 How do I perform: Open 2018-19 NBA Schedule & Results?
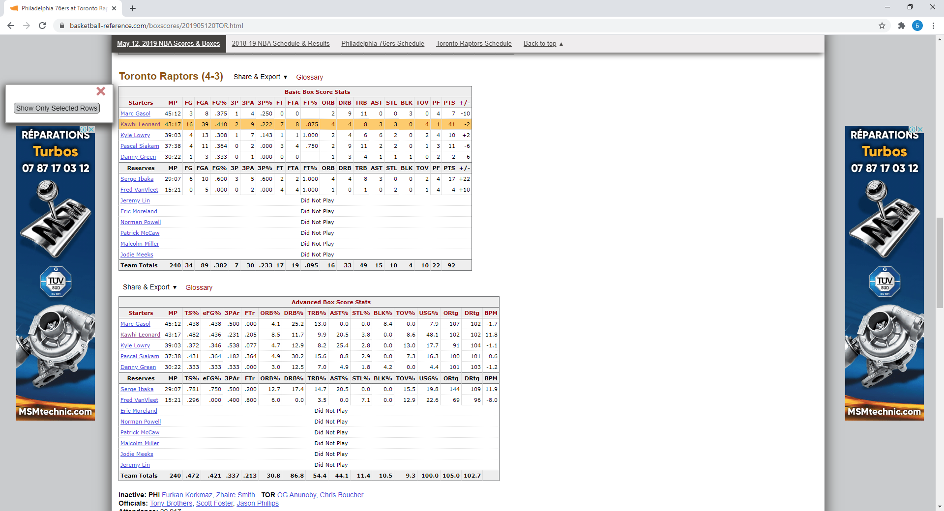[281, 43]
